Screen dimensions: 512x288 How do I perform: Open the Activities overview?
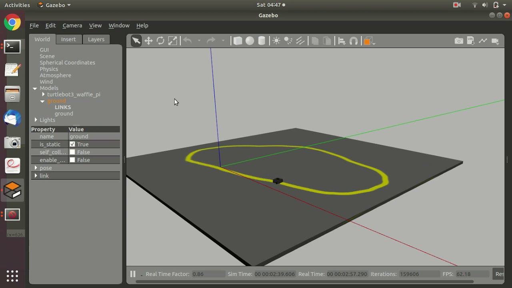tap(17, 5)
